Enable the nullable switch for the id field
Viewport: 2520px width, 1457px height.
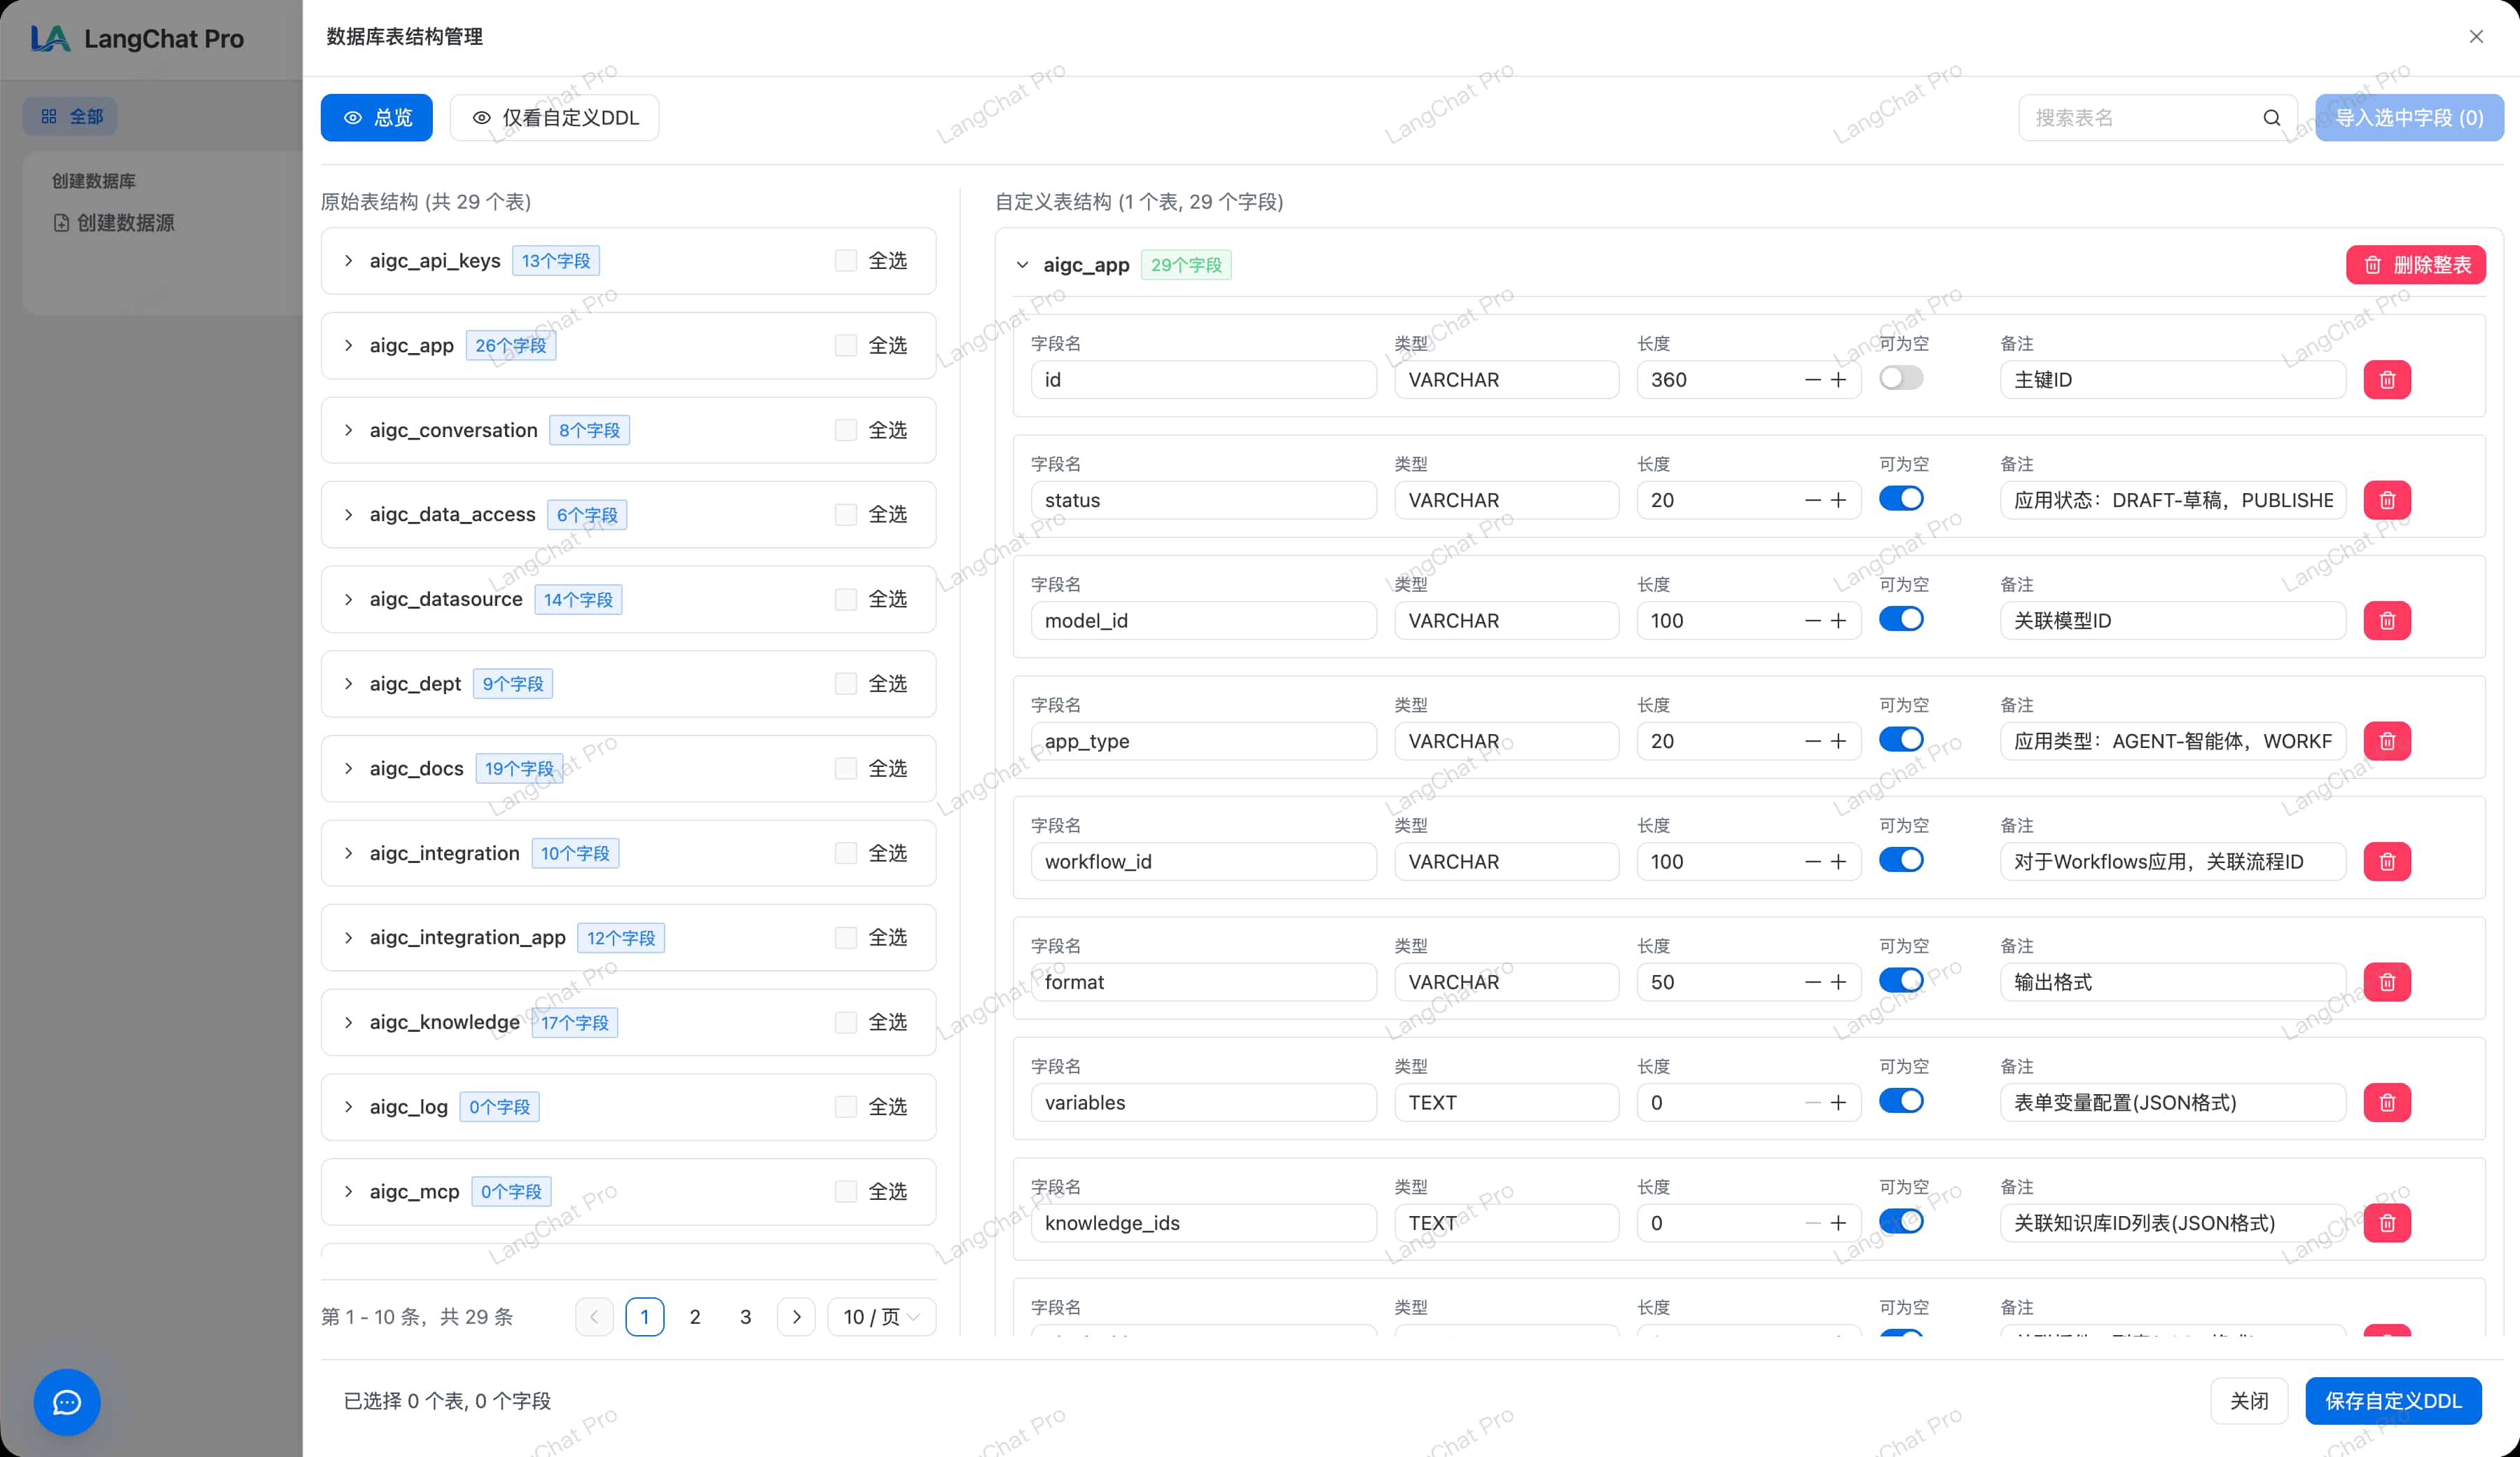pyautogui.click(x=1900, y=378)
